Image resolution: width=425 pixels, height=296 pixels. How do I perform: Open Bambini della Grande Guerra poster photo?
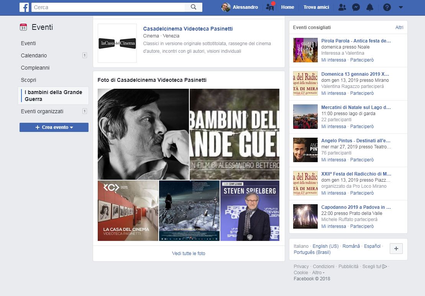coord(235,134)
